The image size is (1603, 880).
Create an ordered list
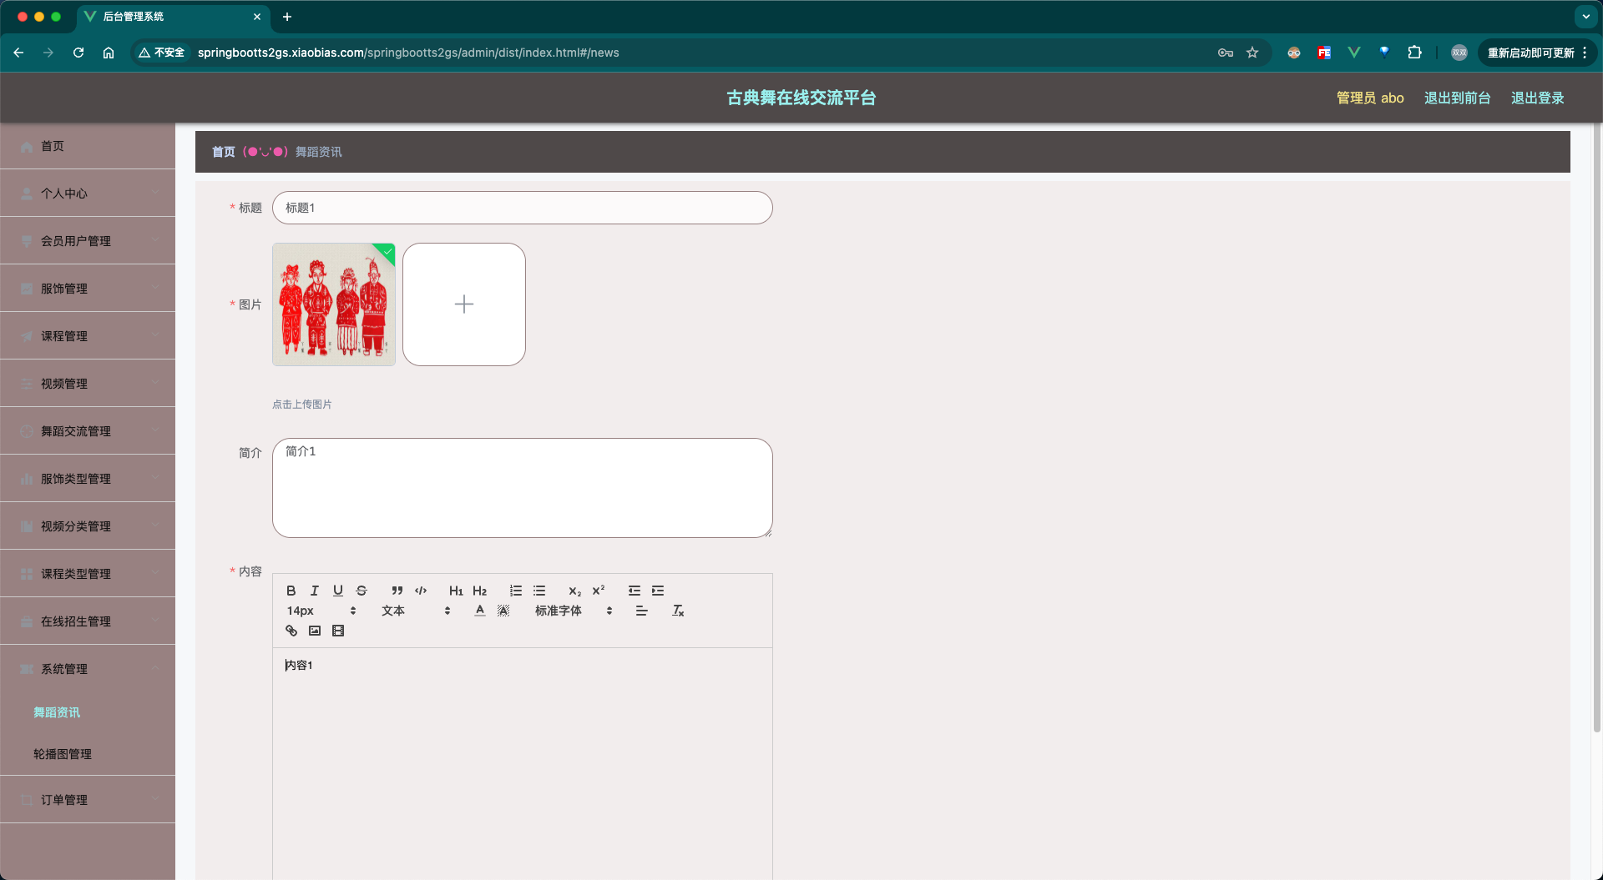pos(516,591)
